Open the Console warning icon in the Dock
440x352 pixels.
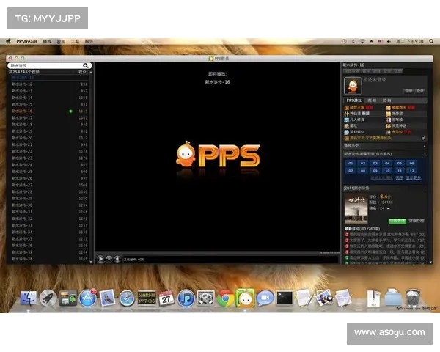point(147,298)
